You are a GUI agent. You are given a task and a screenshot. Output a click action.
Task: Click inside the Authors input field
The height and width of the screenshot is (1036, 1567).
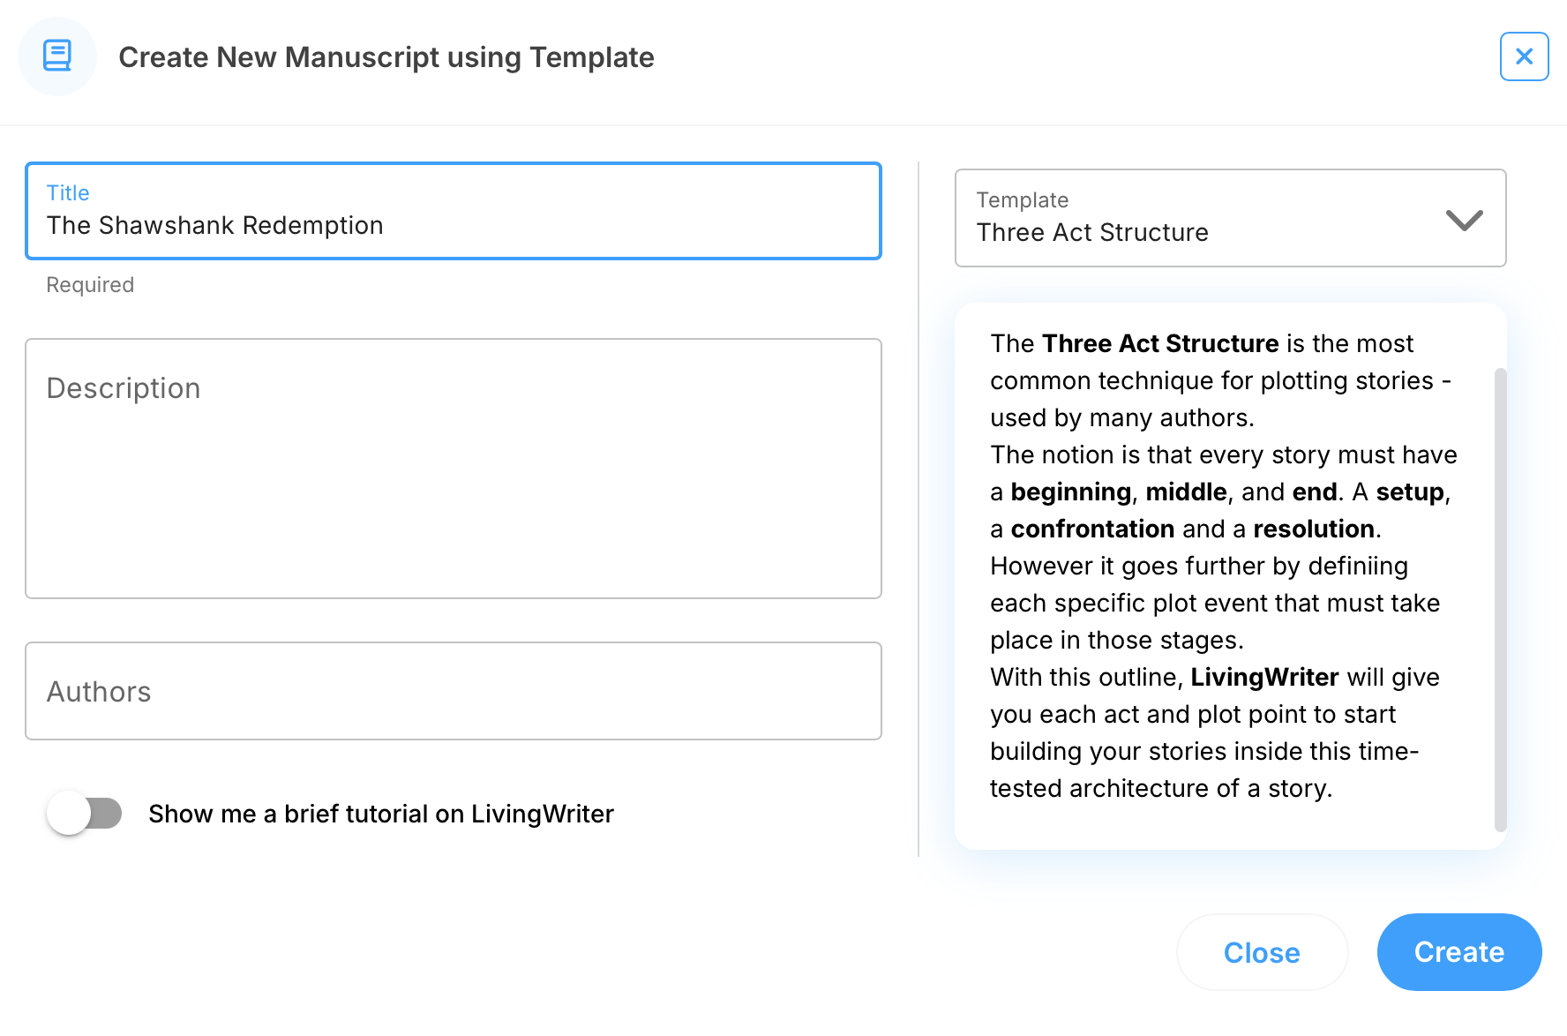pos(453,692)
